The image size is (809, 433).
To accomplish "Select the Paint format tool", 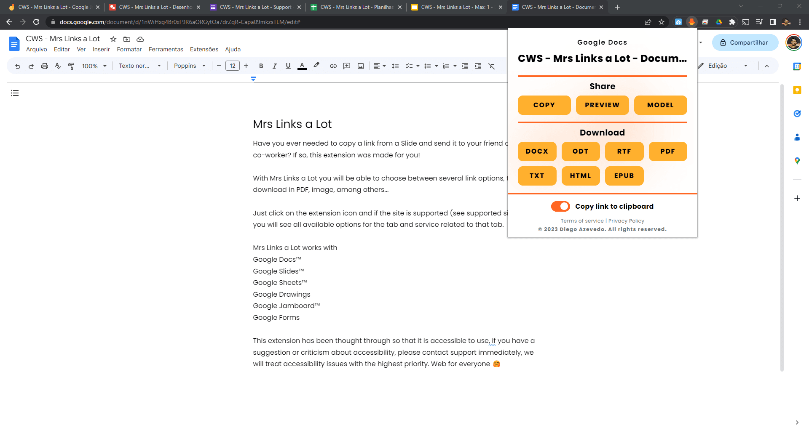I will [x=71, y=66].
